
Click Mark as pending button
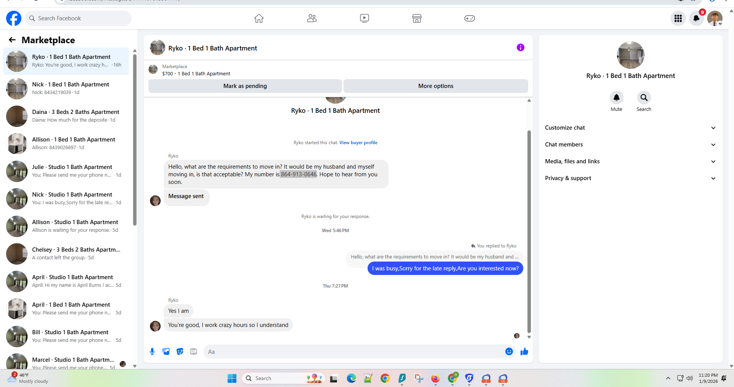click(x=245, y=86)
